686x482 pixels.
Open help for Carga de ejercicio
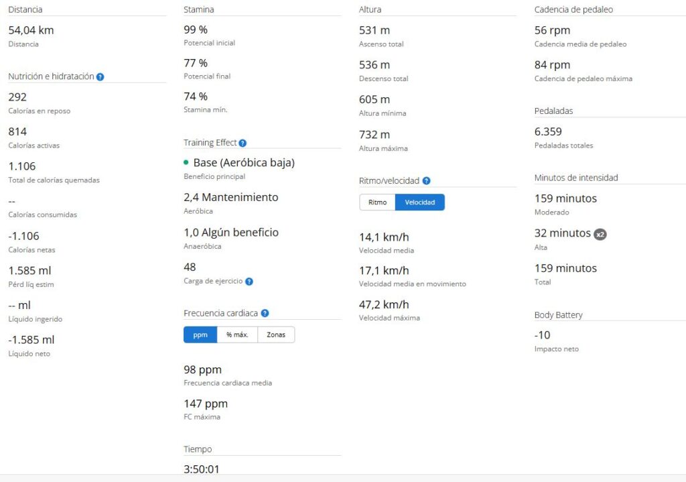(249, 282)
